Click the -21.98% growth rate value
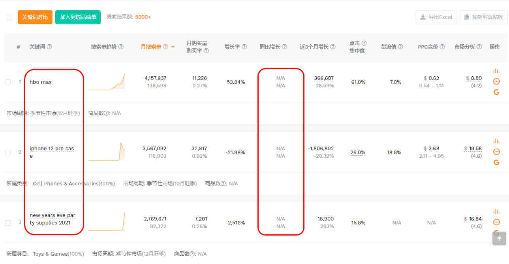Viewport: 509px width, 264px height. [x=235, y=153]
